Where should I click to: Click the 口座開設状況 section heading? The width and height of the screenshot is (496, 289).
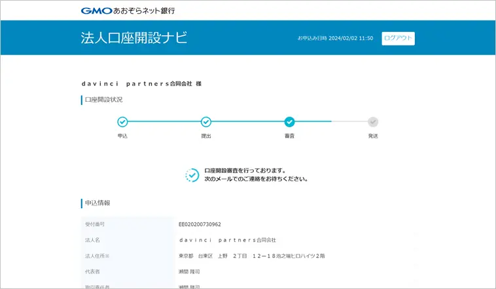tap(103, 100)
